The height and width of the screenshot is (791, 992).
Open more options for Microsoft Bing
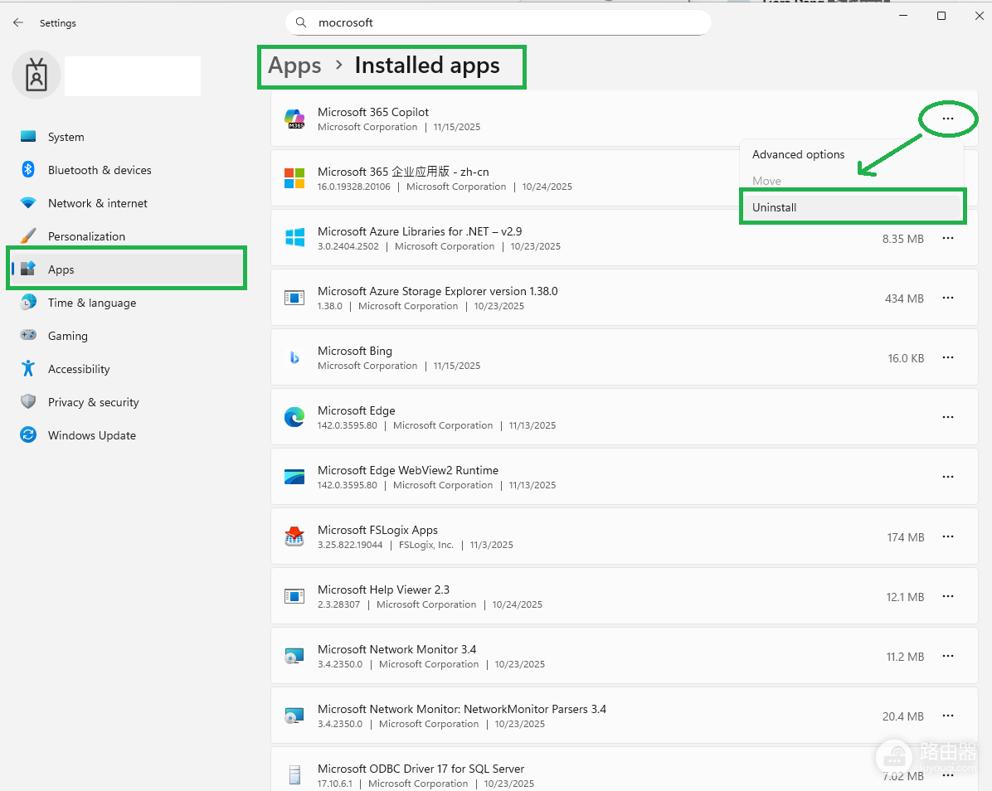948,358
